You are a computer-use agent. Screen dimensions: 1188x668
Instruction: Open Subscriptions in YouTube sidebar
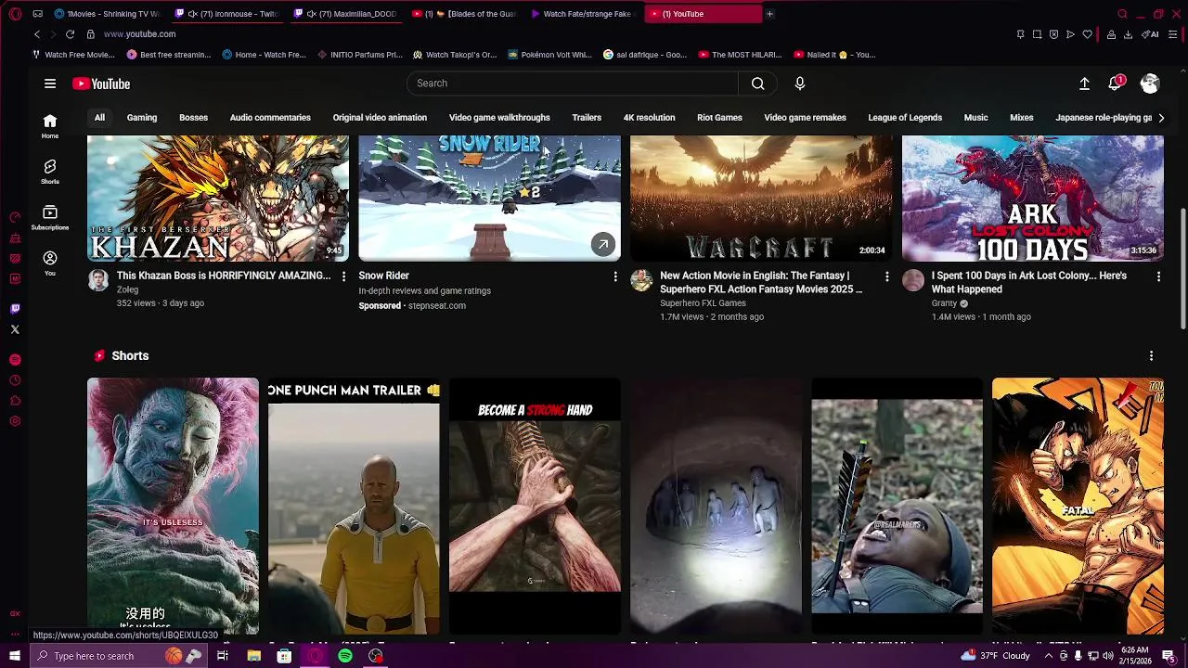point(50,218)
